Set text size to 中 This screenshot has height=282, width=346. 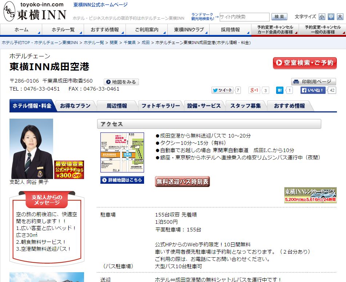(331, 17)
